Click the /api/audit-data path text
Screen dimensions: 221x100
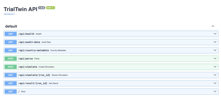coord(29,42)
